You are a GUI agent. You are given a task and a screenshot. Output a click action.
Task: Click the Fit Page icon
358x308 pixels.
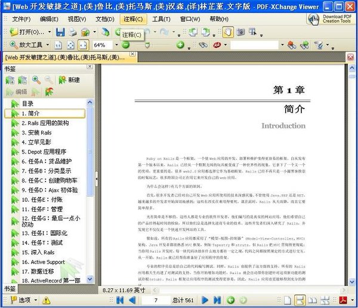click(x=70, y=45)
